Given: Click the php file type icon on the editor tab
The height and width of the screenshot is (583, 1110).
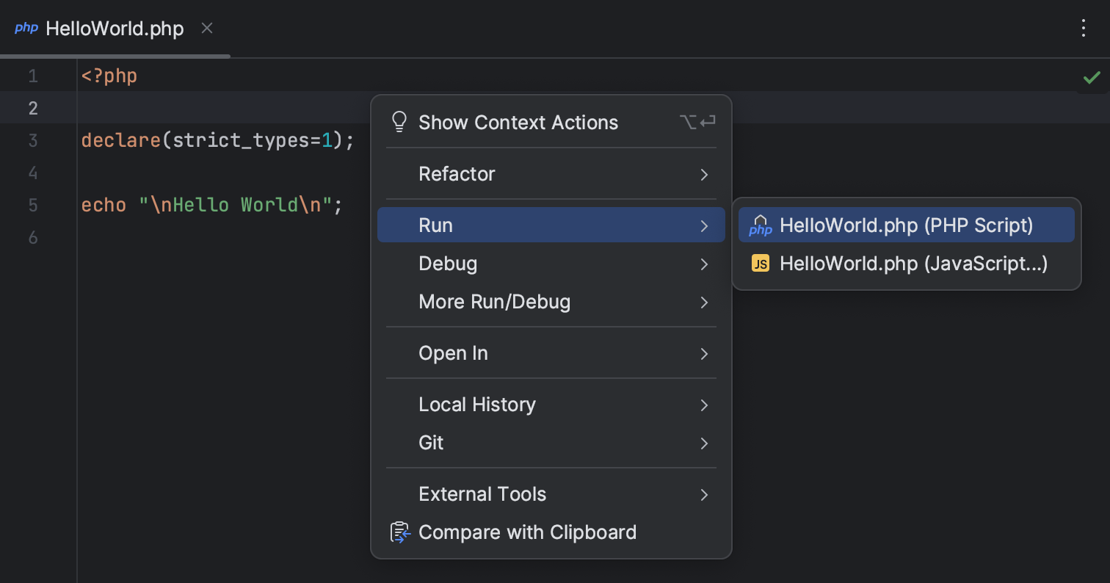Looking at the screenshot, I should pyautogui.click(x=27, y=28).
